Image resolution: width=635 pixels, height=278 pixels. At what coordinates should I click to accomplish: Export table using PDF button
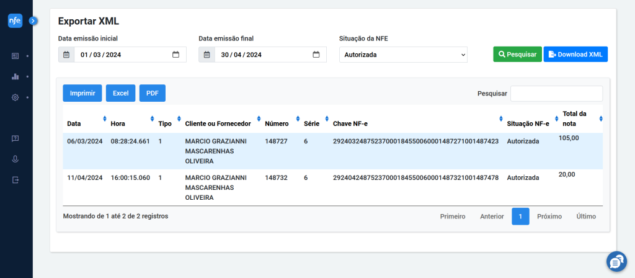point(153,93)
